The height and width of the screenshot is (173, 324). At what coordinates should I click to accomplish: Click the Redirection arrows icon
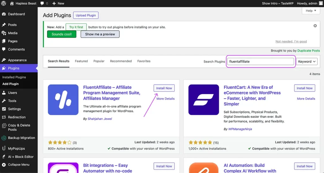(4, 117)
